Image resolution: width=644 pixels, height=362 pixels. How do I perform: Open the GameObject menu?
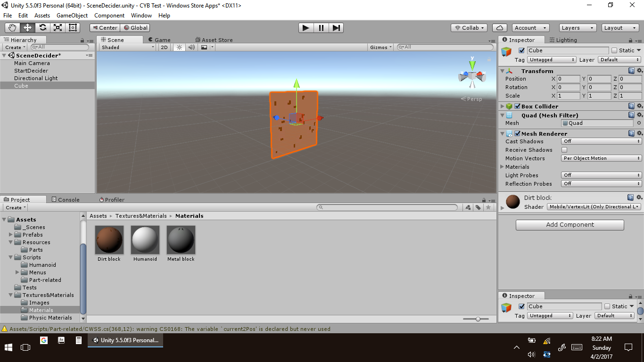click(x=72, y=16)
